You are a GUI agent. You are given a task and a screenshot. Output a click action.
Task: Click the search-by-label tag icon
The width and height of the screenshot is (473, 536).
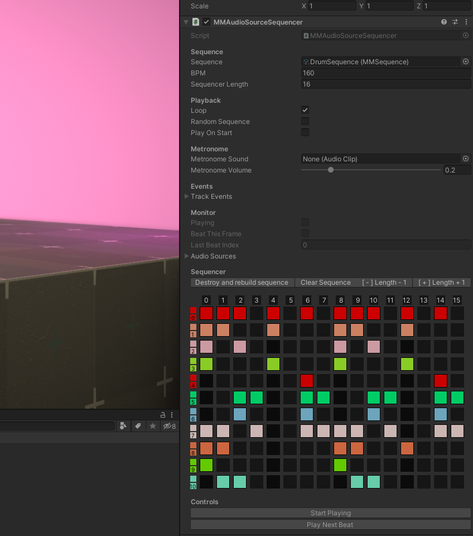[138, 426]
